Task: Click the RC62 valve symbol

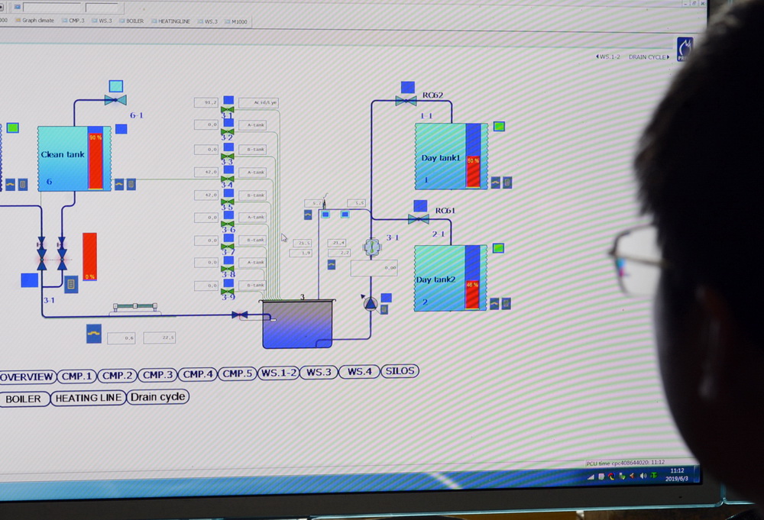Action: click(406, 102)
